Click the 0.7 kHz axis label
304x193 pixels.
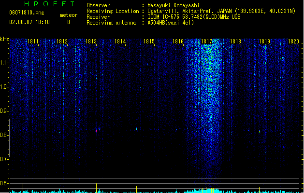(x=4, y=159)
